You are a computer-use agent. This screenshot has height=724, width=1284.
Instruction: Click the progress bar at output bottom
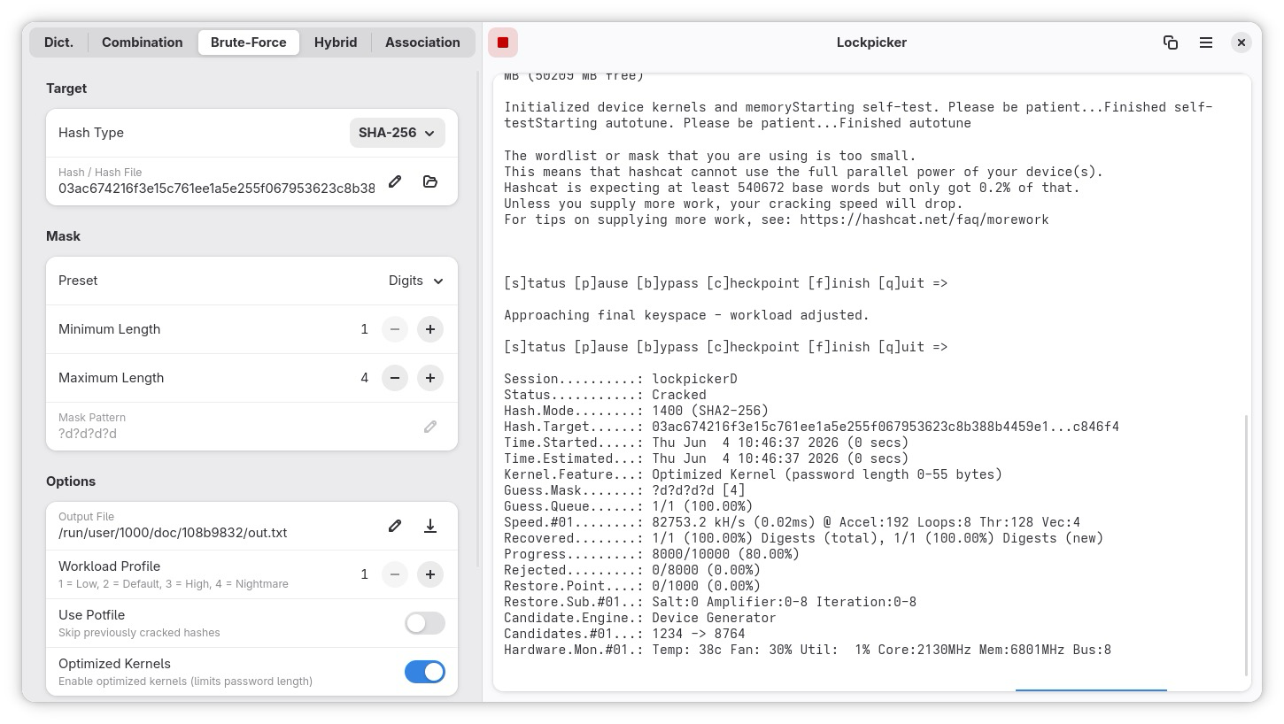tap(1091, 689)
